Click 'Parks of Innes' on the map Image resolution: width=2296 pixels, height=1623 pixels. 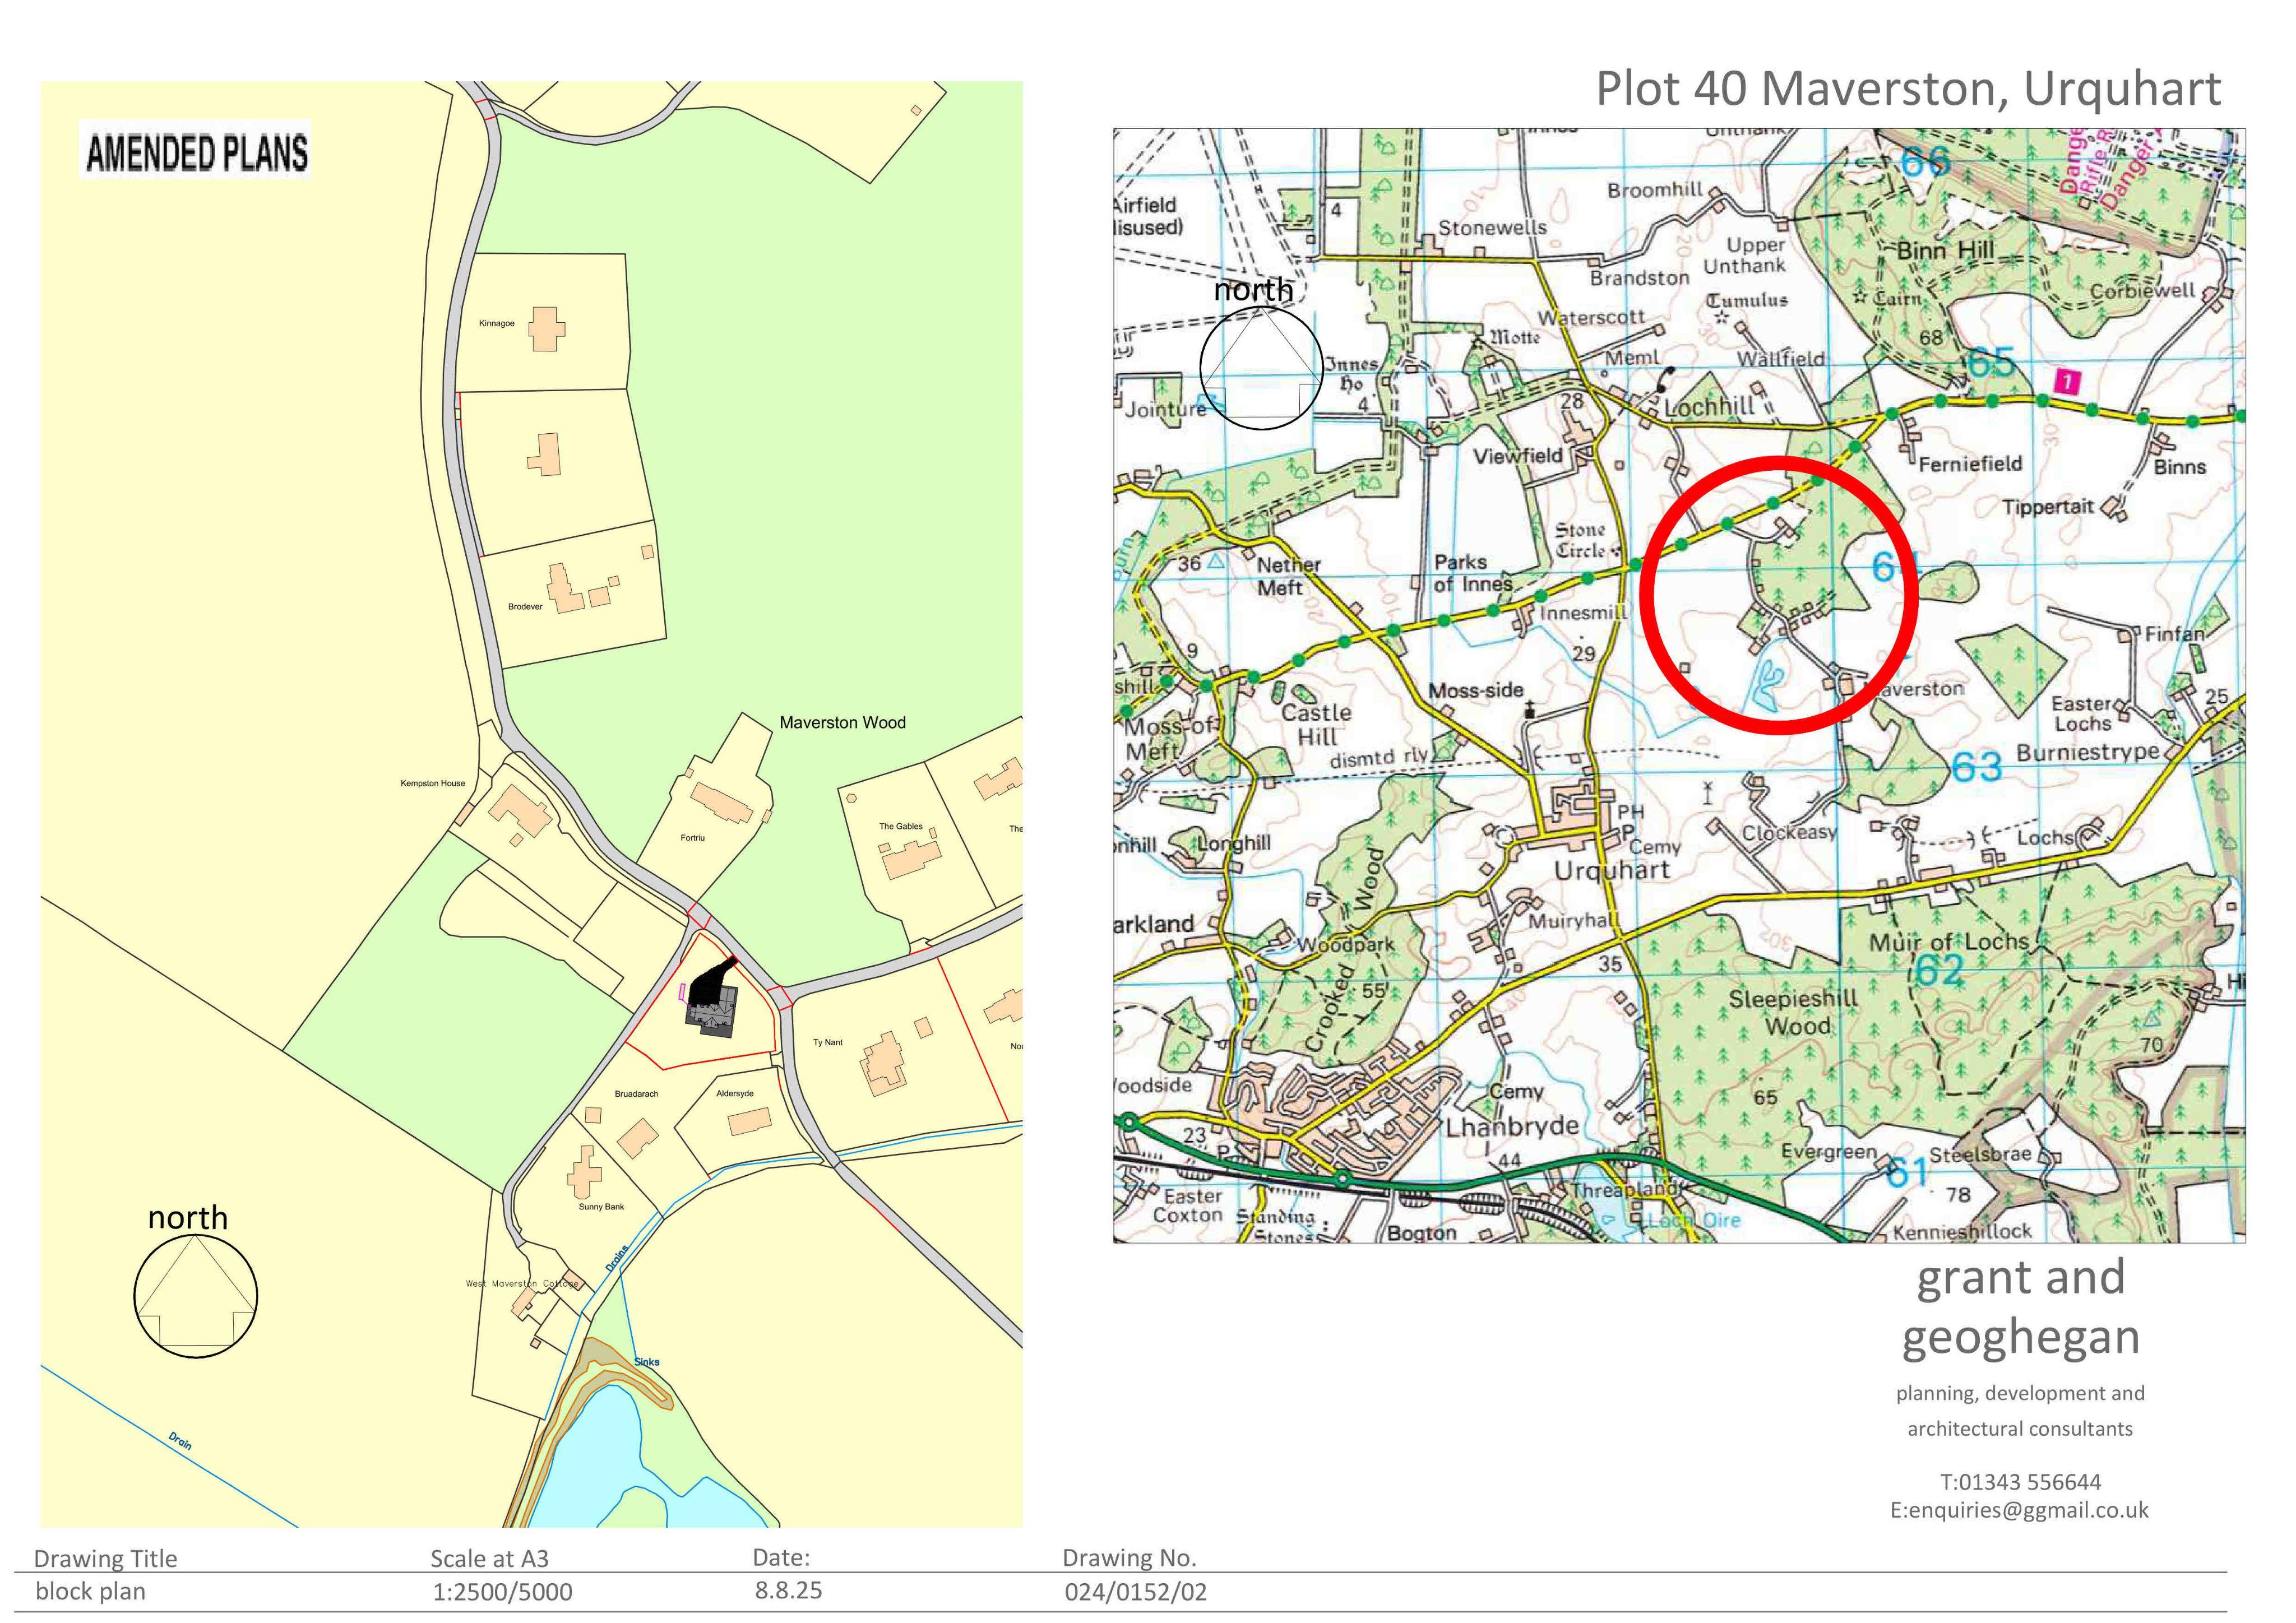(1473, 573)
